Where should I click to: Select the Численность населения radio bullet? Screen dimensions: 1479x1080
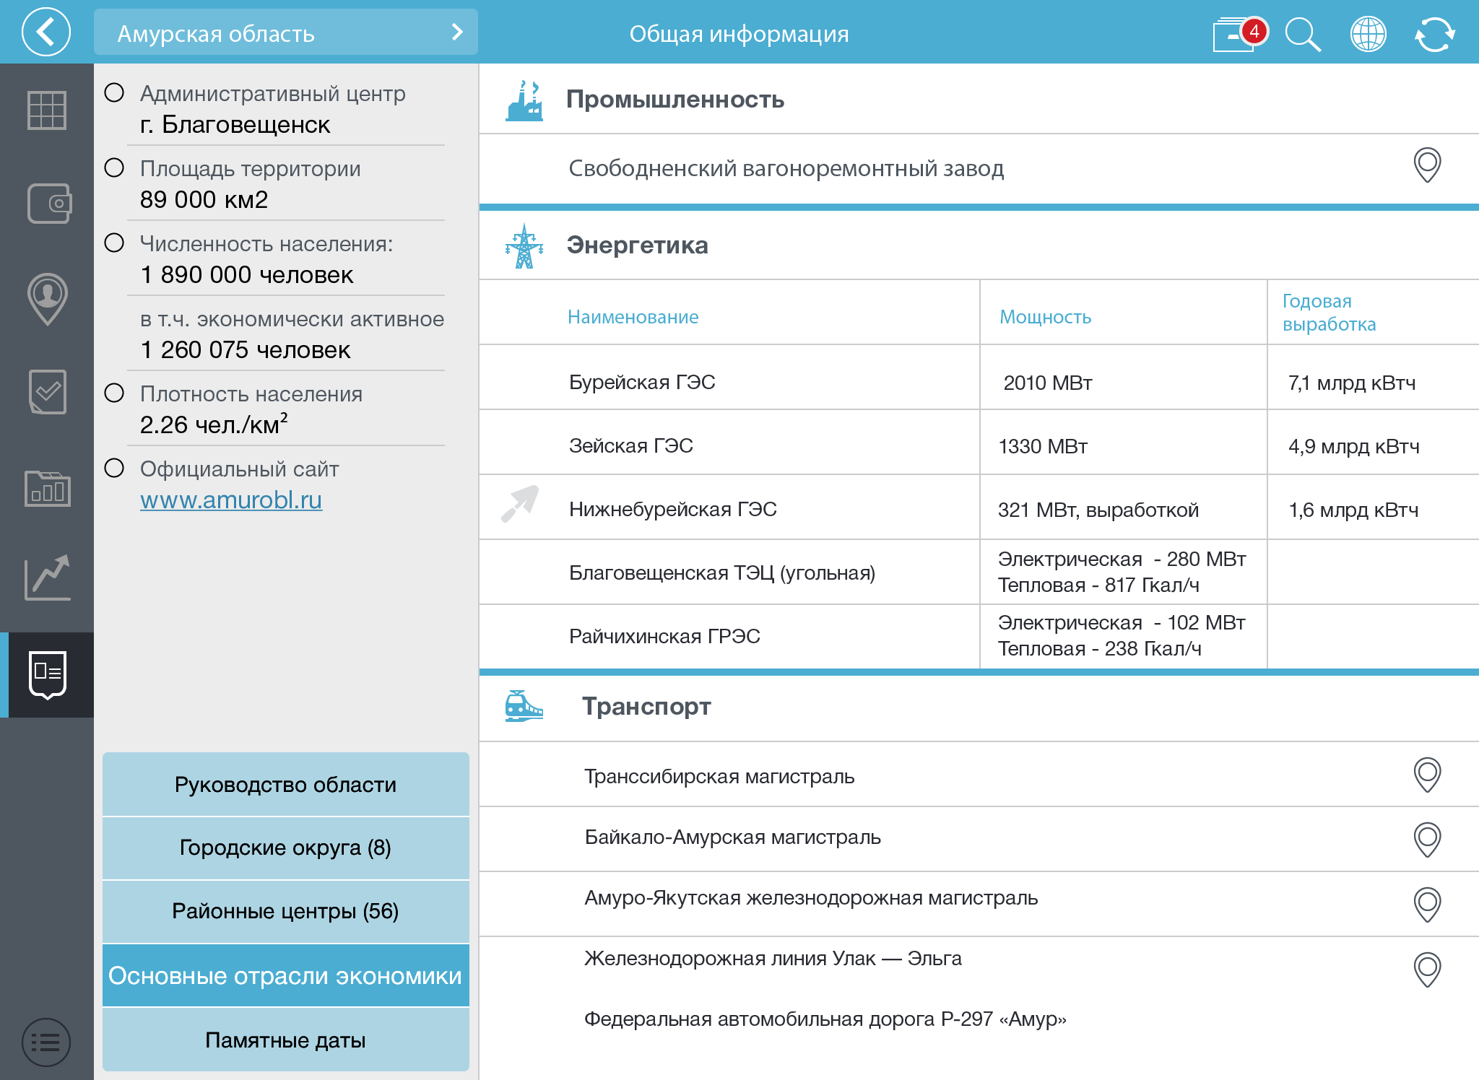coord(114,243)
